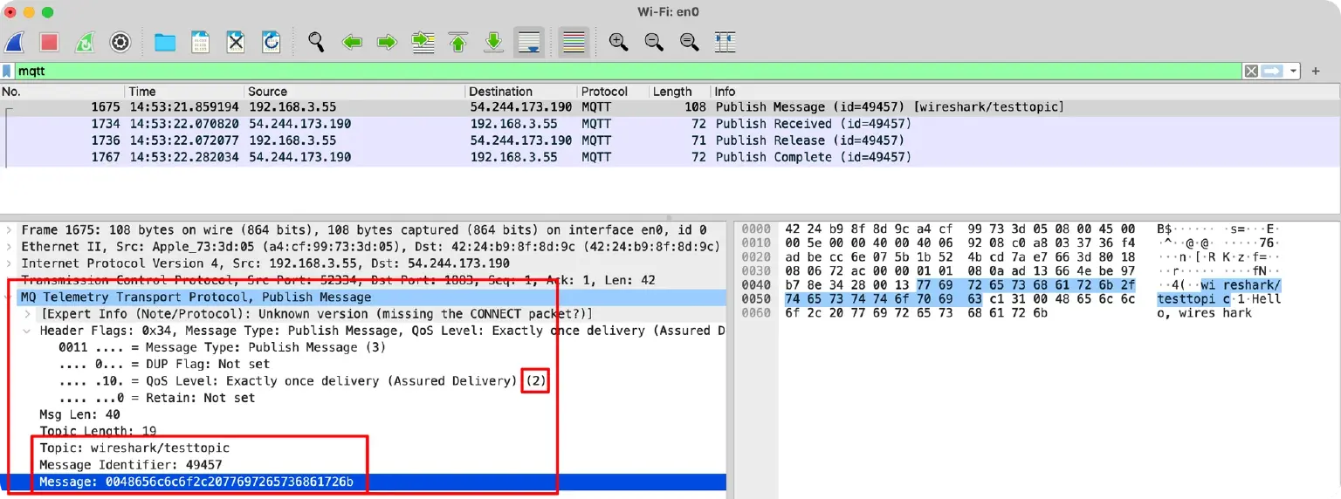Screen dimensions: 1341x499
Task: Open a capture file with folder icon
Action: 164,42
